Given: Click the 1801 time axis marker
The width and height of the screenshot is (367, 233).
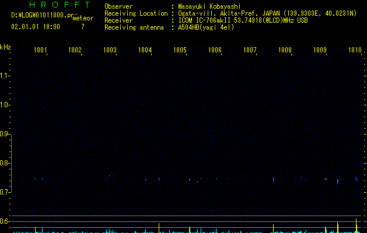Looking at the screenshot, I should tap(40, 50).
